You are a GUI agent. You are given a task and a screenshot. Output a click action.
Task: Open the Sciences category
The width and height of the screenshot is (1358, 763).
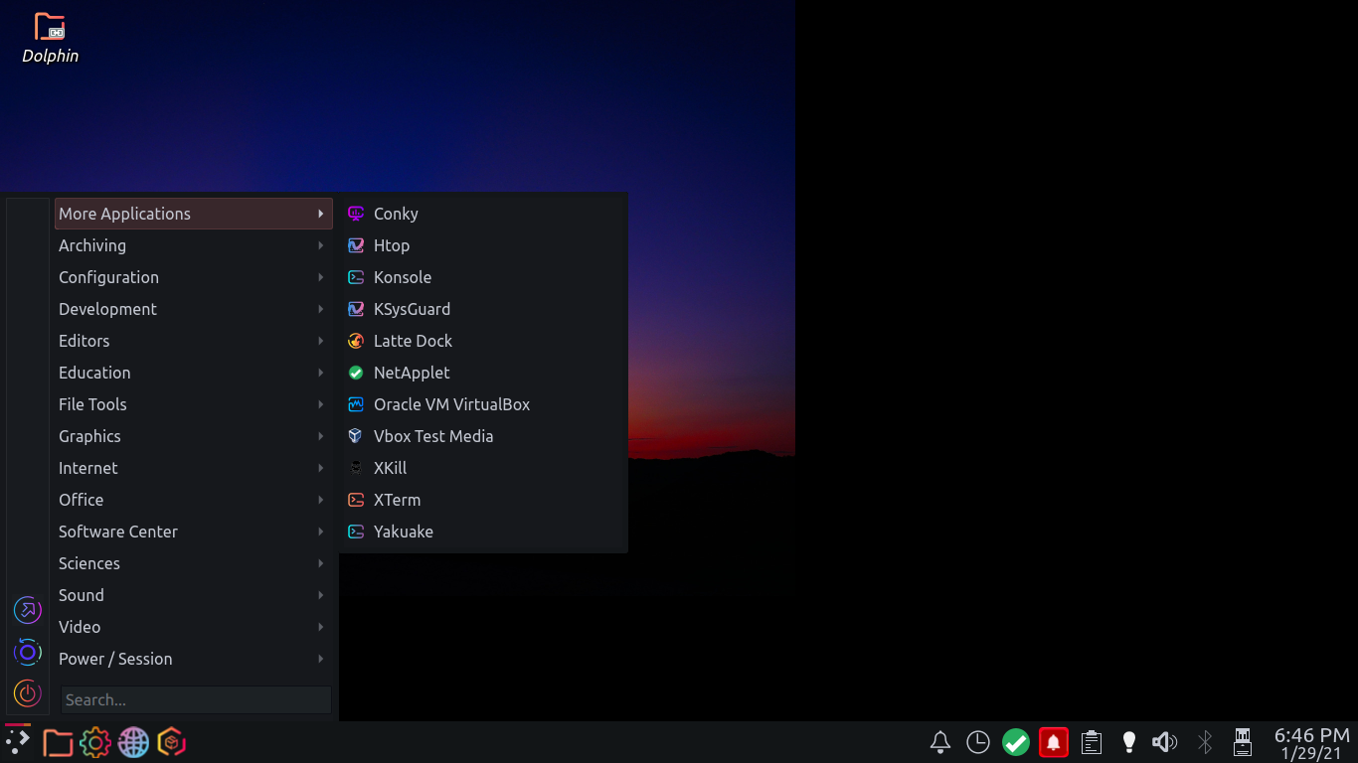tap(193, 563)
